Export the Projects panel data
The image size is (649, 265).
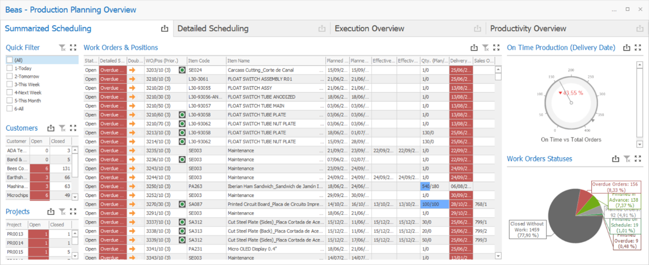click(x=51, y=212)
